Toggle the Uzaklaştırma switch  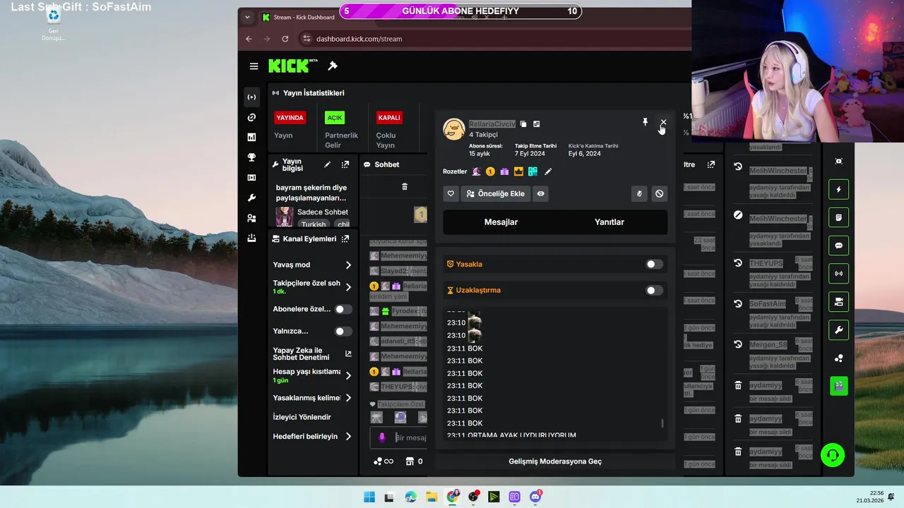[655, 290]
